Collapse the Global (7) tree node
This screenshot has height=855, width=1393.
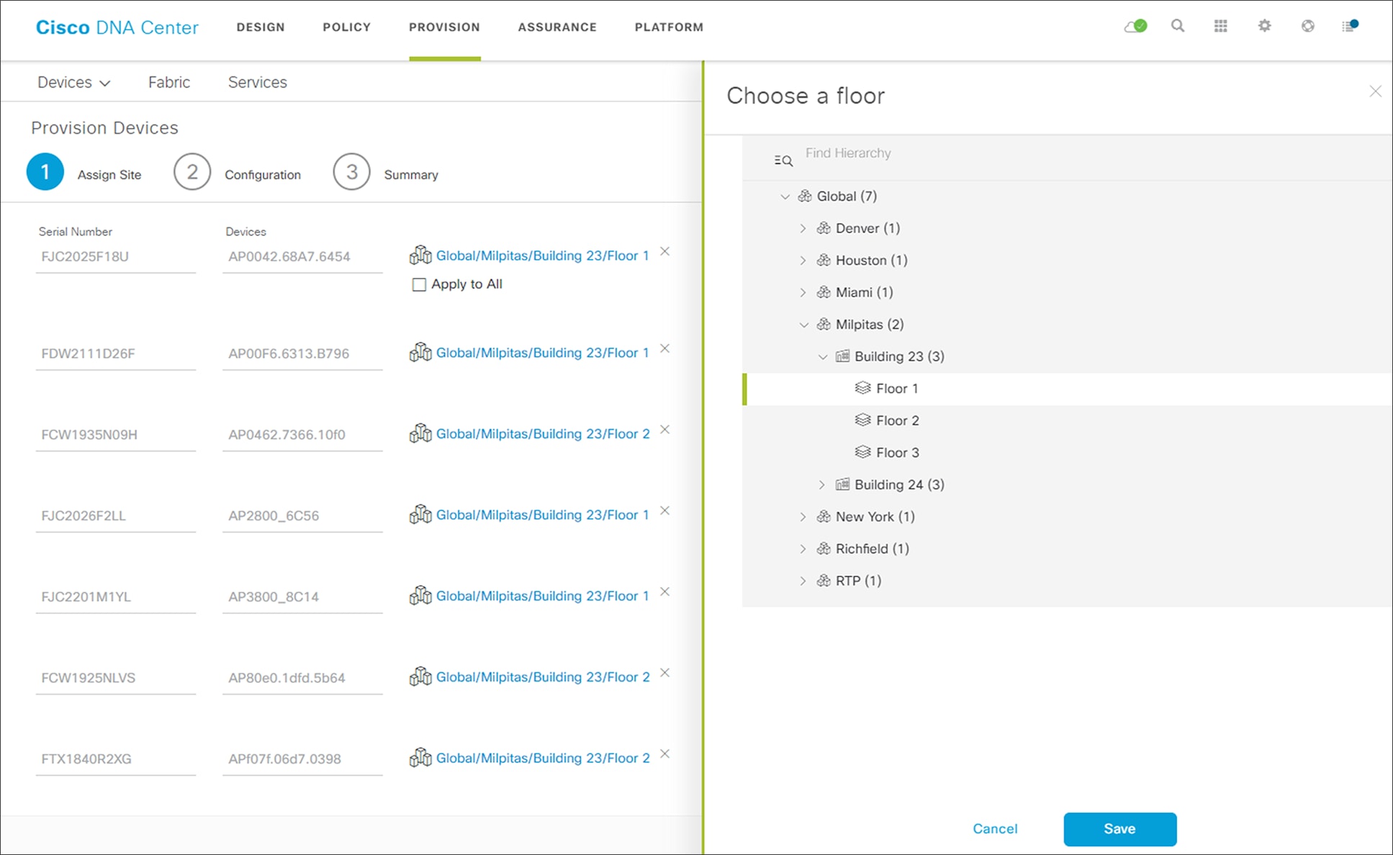pos(785,196)
